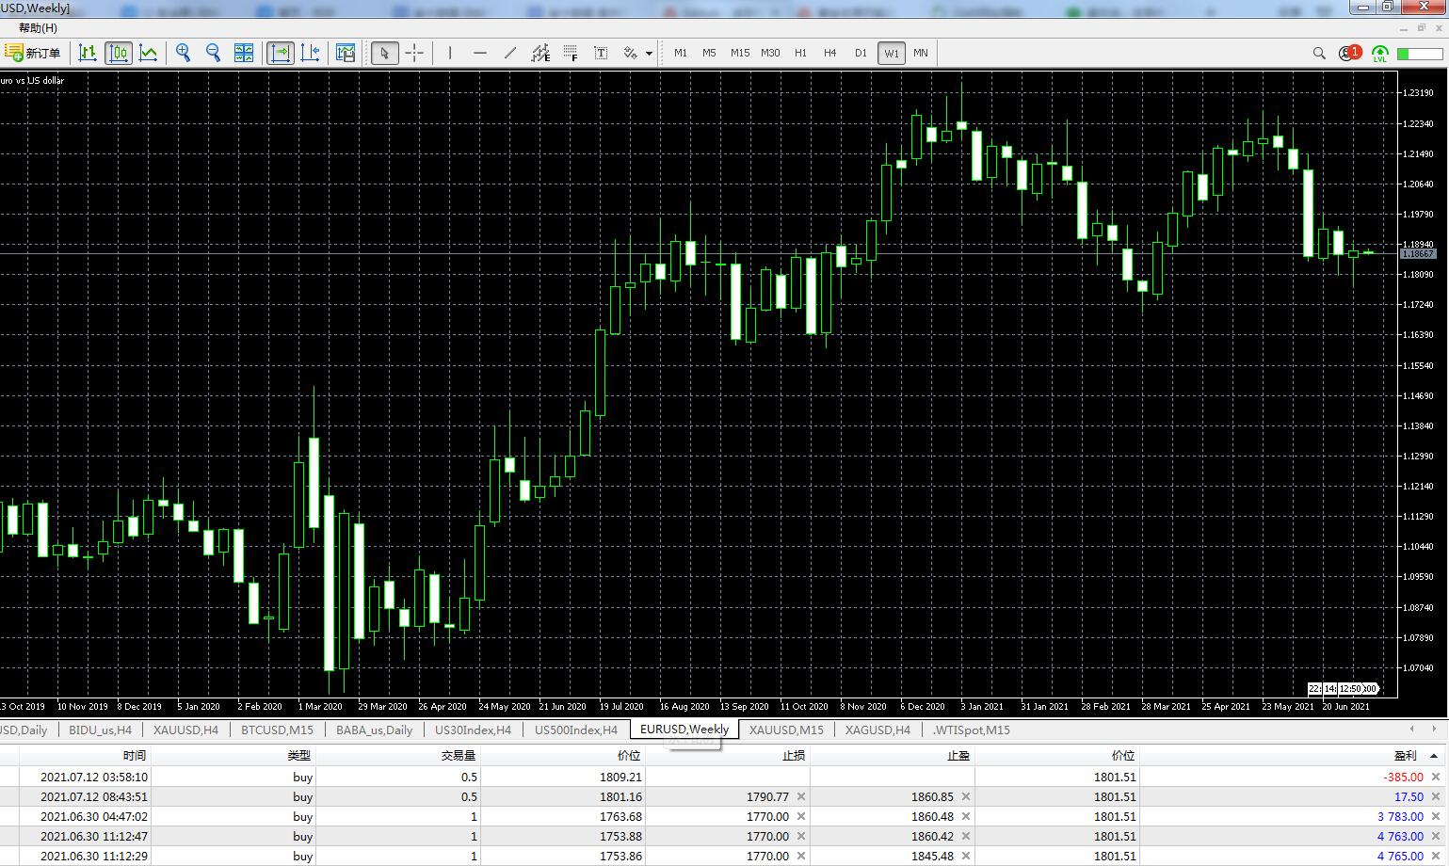Remove stop loss 1790.77 with its X
Screen dimensions: 1449x866
[x=801, y=796]
